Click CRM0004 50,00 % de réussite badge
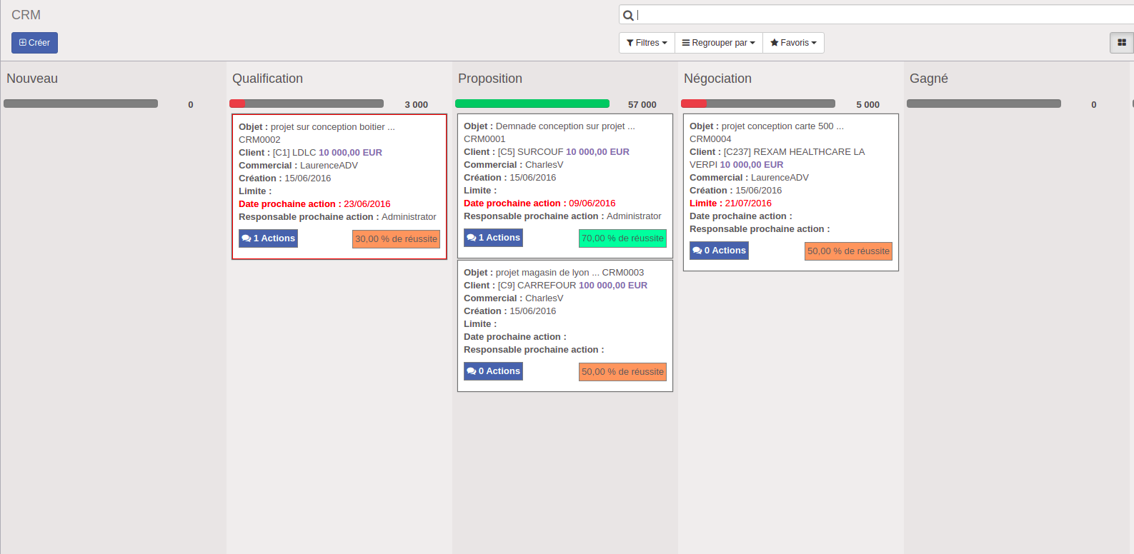 pos(848,251)
